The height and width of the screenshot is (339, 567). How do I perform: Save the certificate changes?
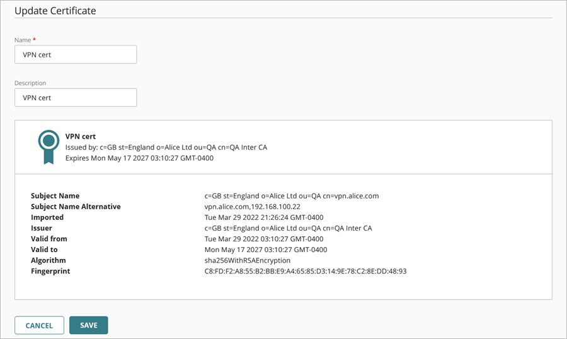point(88,325)
